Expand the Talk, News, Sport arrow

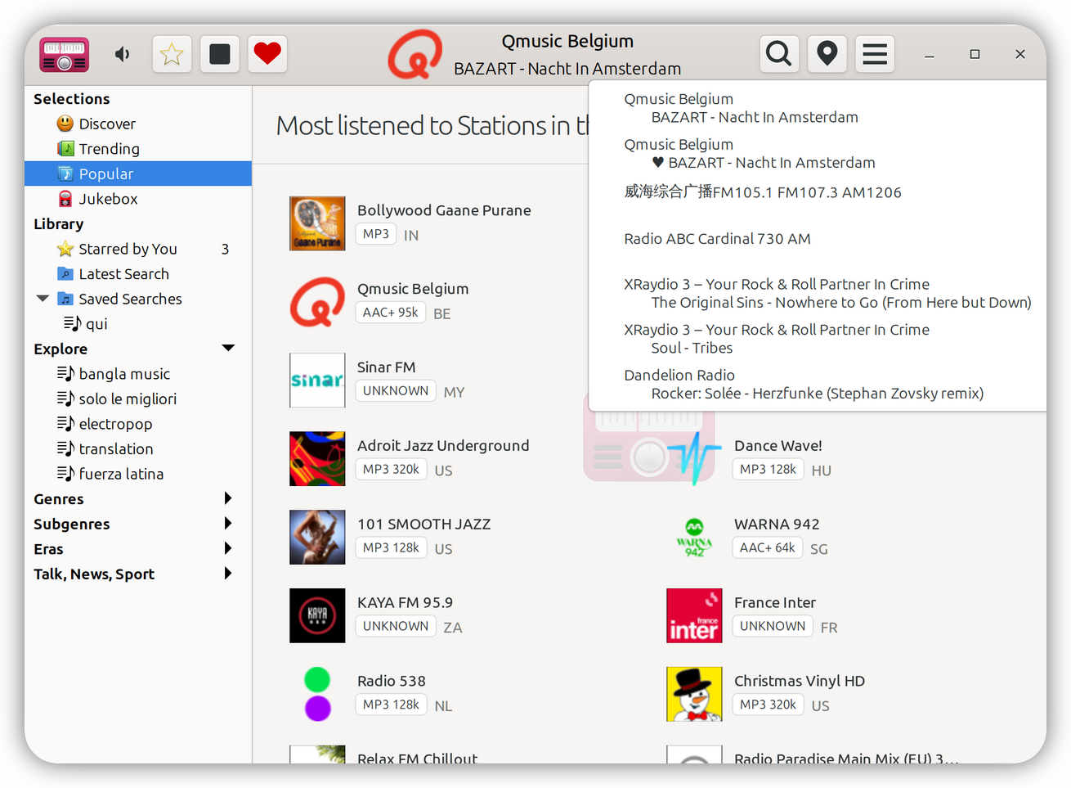(x=228, y=574)
